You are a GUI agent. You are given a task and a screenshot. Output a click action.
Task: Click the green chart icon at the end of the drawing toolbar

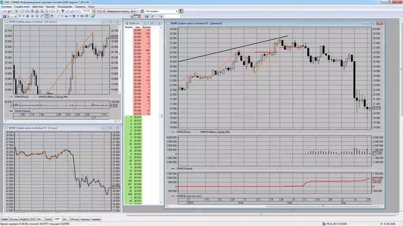point(93,16)
